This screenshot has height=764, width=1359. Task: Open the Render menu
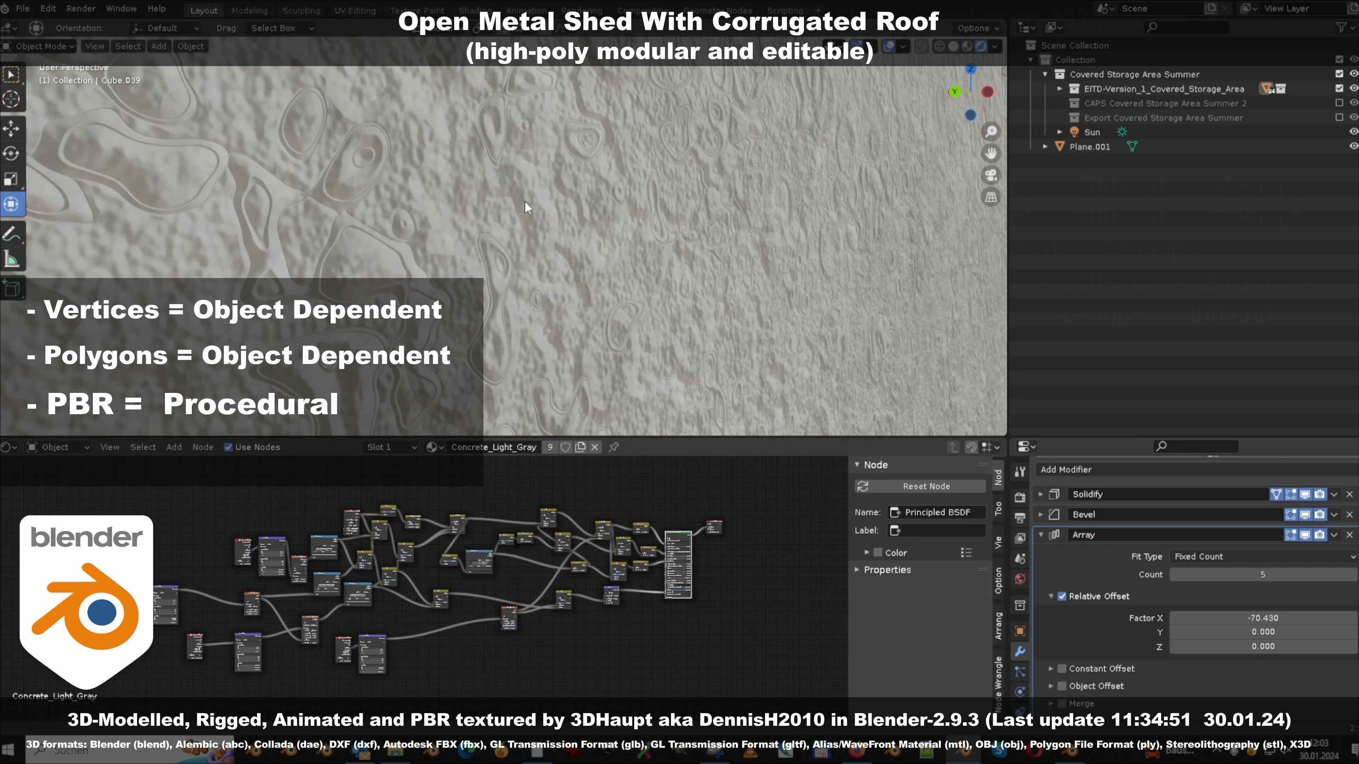point(81,9)
